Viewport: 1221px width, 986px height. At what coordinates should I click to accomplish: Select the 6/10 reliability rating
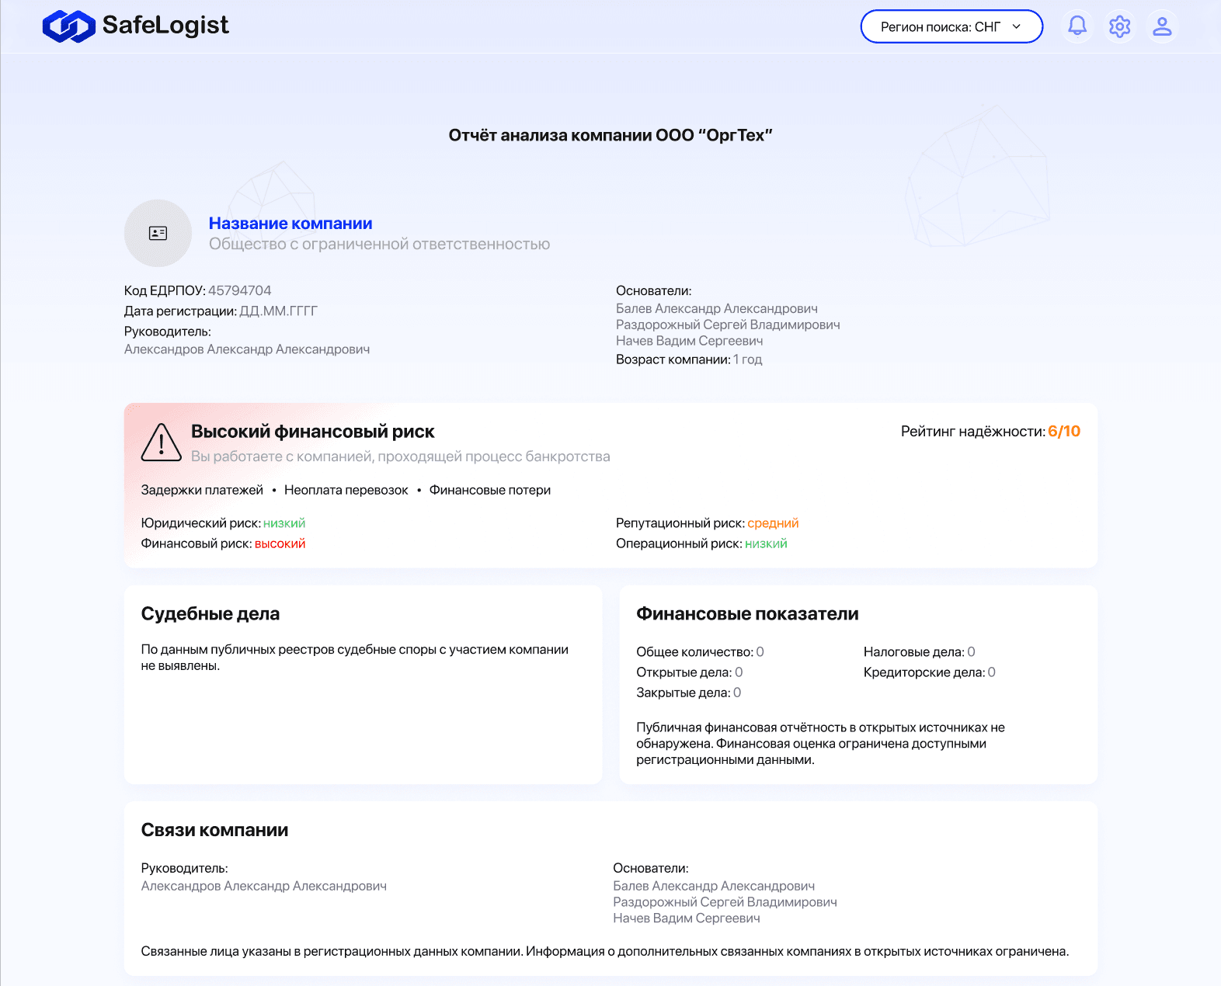pos(1064,431)
